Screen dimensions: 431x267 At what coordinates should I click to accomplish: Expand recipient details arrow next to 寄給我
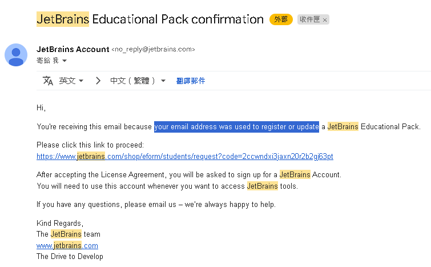[x=65, y=61]
